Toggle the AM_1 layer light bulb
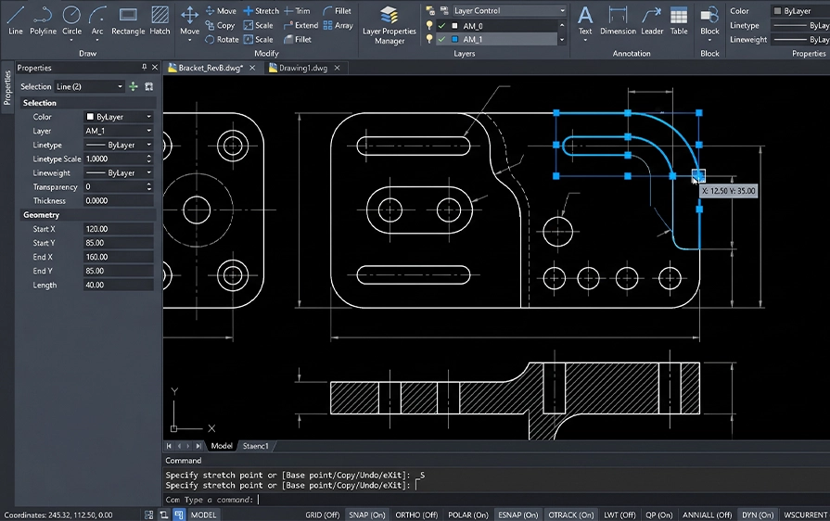The height and width of the screenshot is (521, 830). 429,39
